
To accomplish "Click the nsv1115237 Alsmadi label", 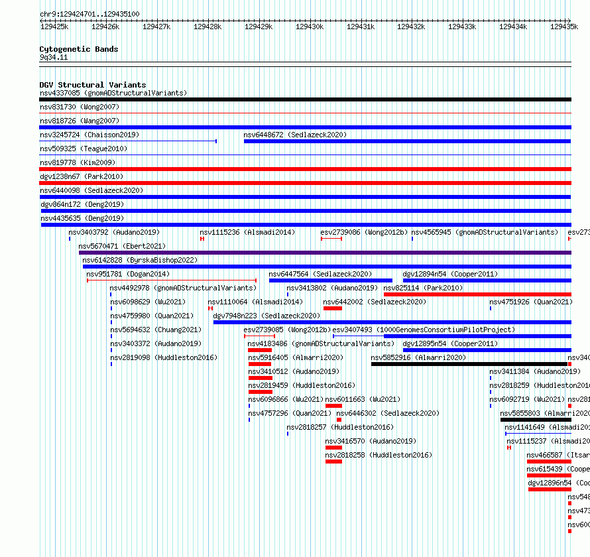I will [x=548, y=441].
